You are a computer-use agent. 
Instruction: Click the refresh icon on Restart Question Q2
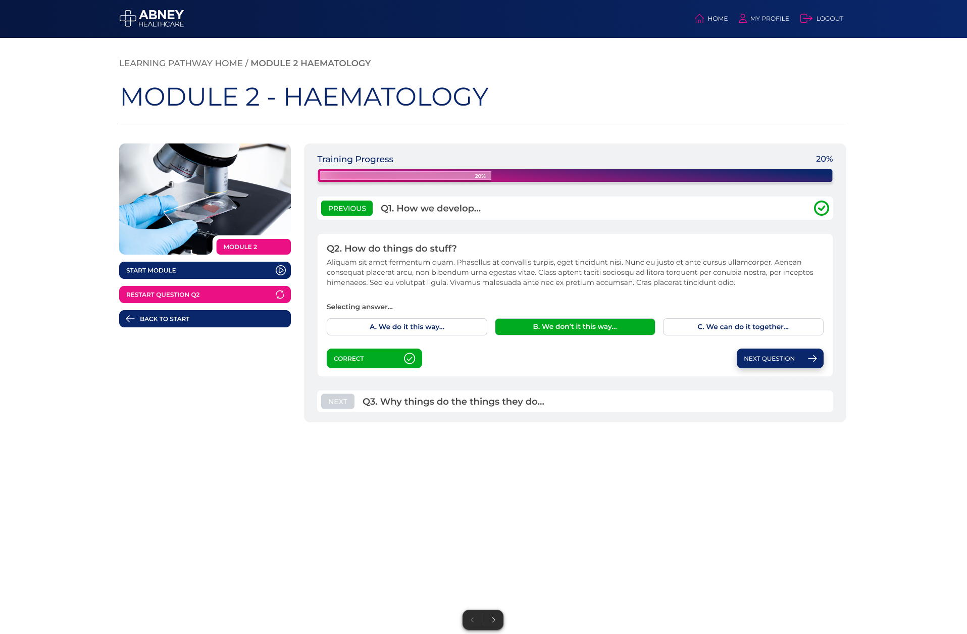coord(280,295)
